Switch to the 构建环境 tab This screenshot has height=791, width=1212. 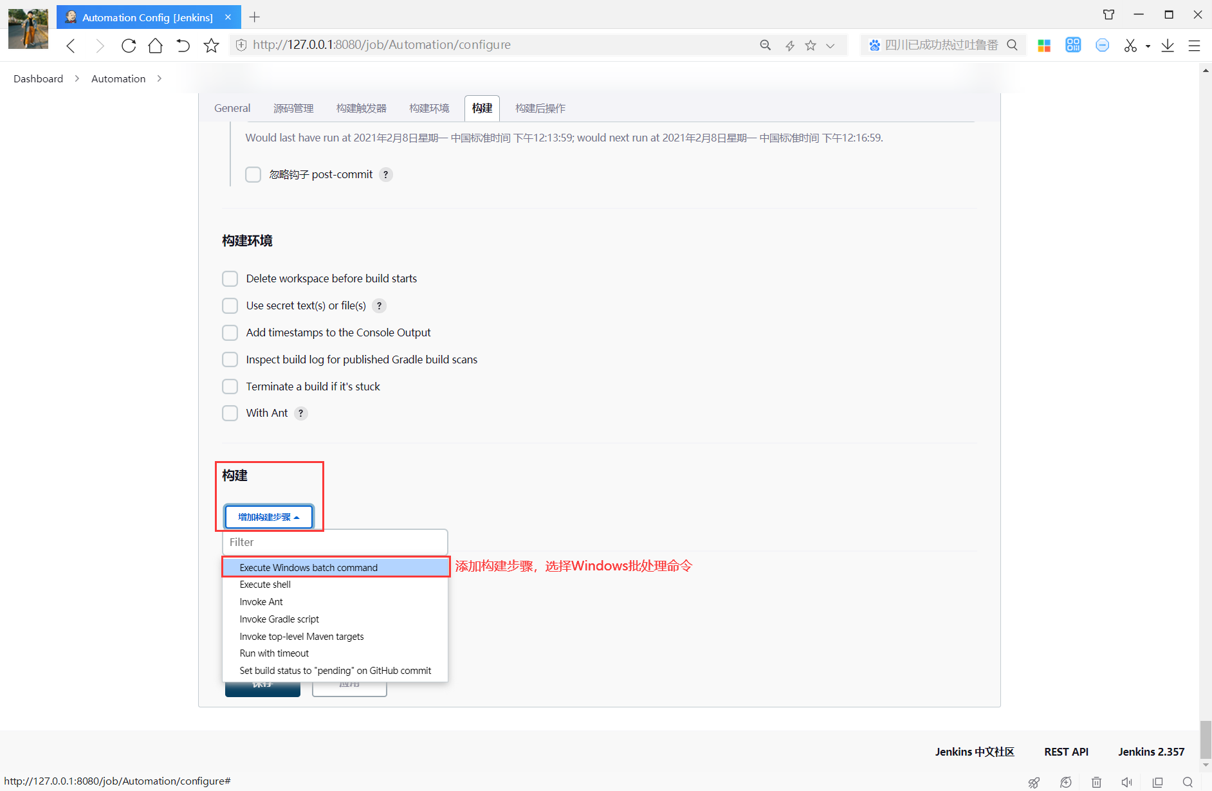(429, 108)
